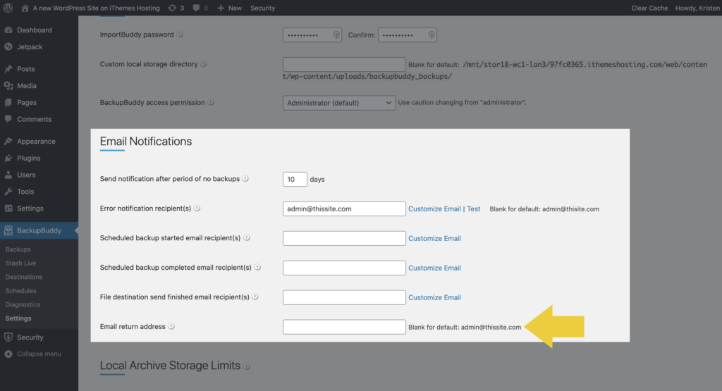Click the Test link for error notification
The width and height of the screenshot is (722, 391).
coord(473,209)
